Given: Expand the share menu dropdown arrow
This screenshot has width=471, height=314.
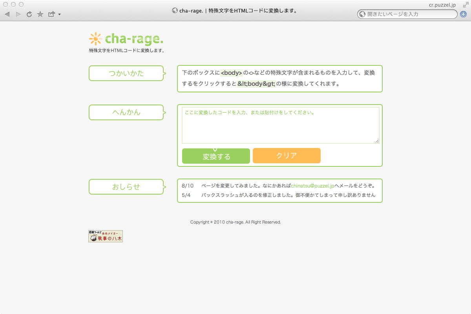Looking at the screenshot, I should pyautogui.click(x=59, y=15).
